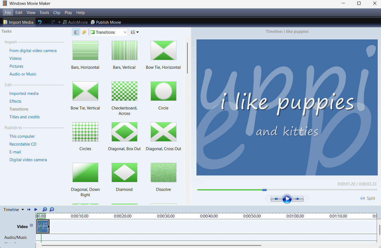
Task: Click Publish Movie in toolbar
Action: (106, 22)
